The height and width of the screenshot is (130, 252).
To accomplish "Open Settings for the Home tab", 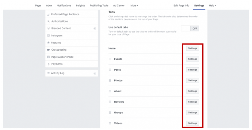I will click(193, 48).
